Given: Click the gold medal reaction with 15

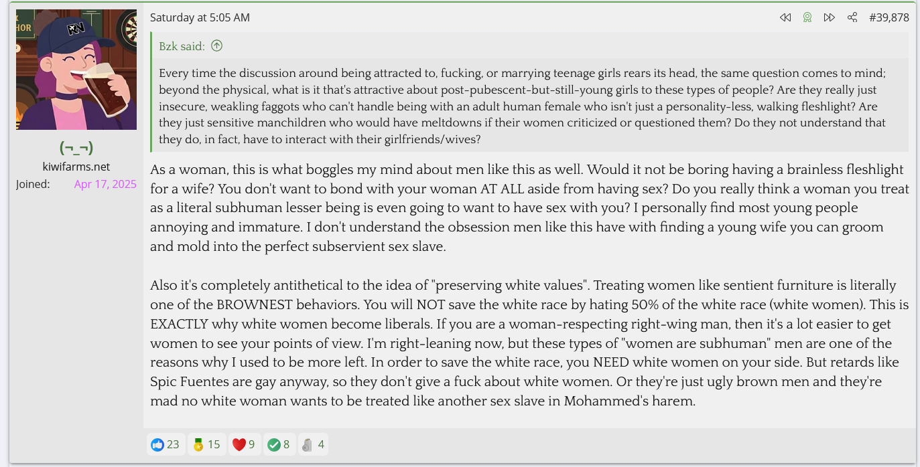Looking at the screenshot, I should (x=206, y=444).
